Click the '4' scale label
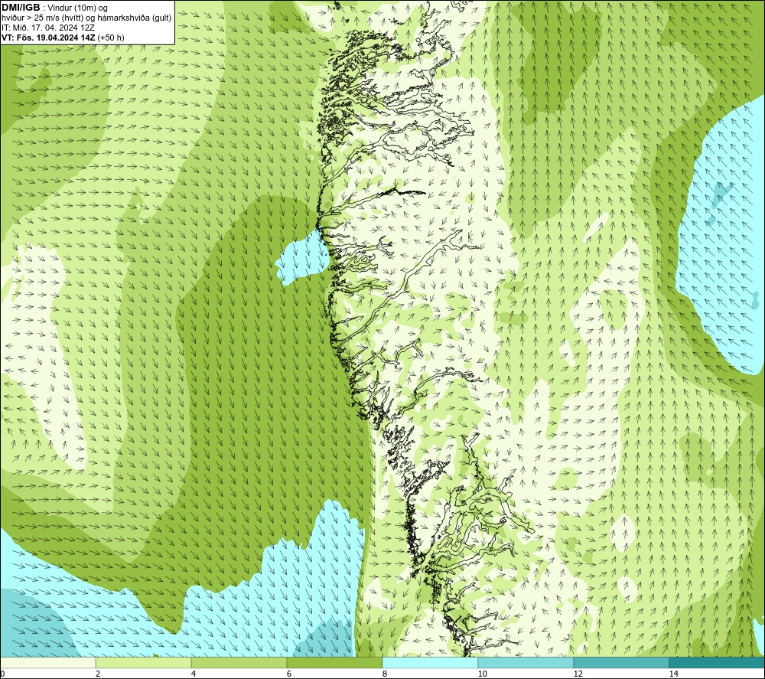 tap(194, 674)
